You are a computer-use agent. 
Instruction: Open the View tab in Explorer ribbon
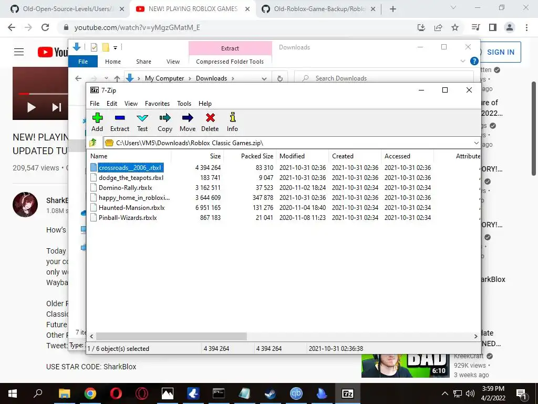[x=173, y=62]
